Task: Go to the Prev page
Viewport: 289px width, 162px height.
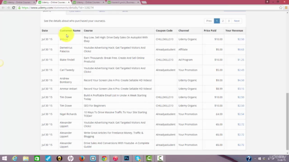Action: click(x=209, y=21)
